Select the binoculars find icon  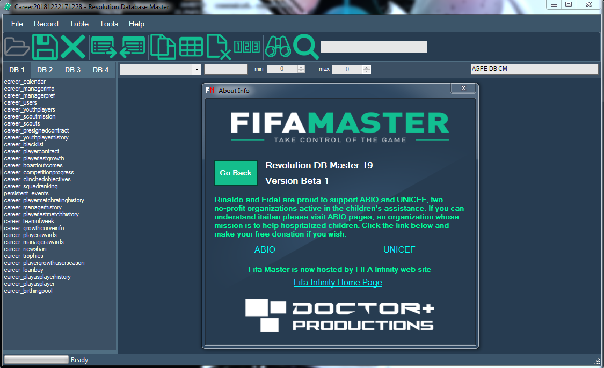[x=278, y=47]
